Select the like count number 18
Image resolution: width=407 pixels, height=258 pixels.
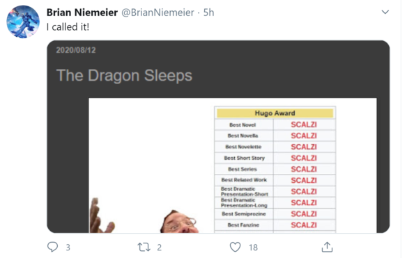pyautogui.click(x=254, y=248)
